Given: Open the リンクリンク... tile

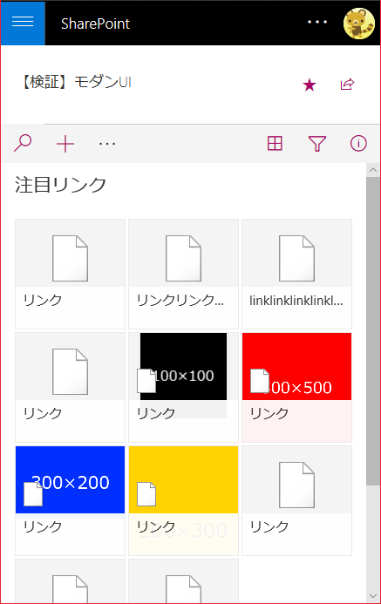Looking at the screenshot, I should click(183, 275).
